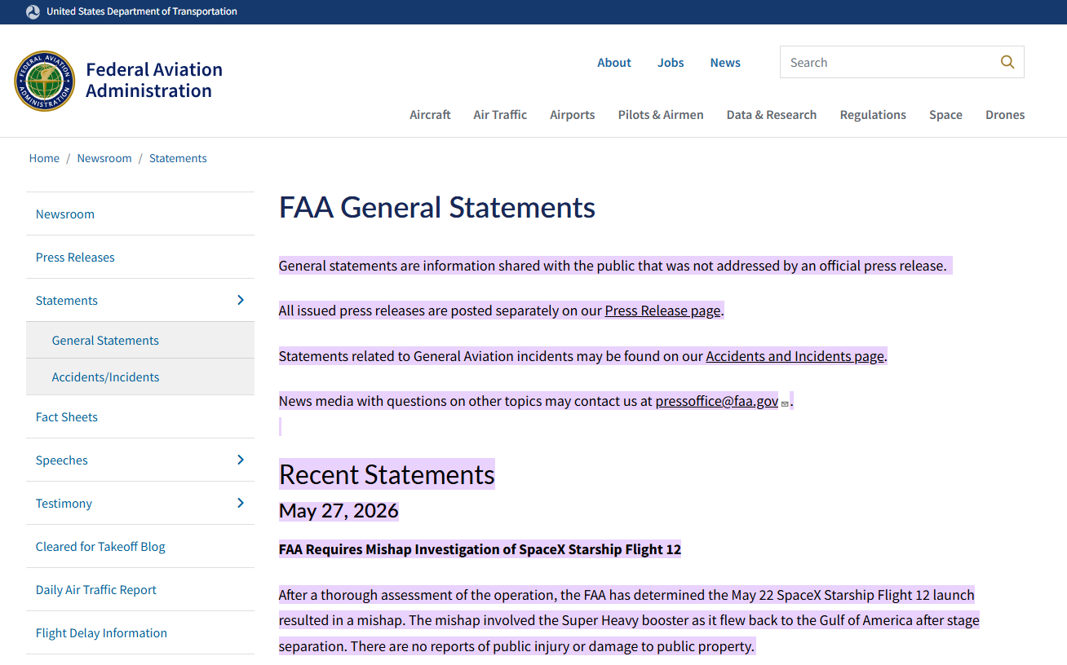Screen dimensions: 1067x665
Task: Open the Drones menu
Action: 1005,114
